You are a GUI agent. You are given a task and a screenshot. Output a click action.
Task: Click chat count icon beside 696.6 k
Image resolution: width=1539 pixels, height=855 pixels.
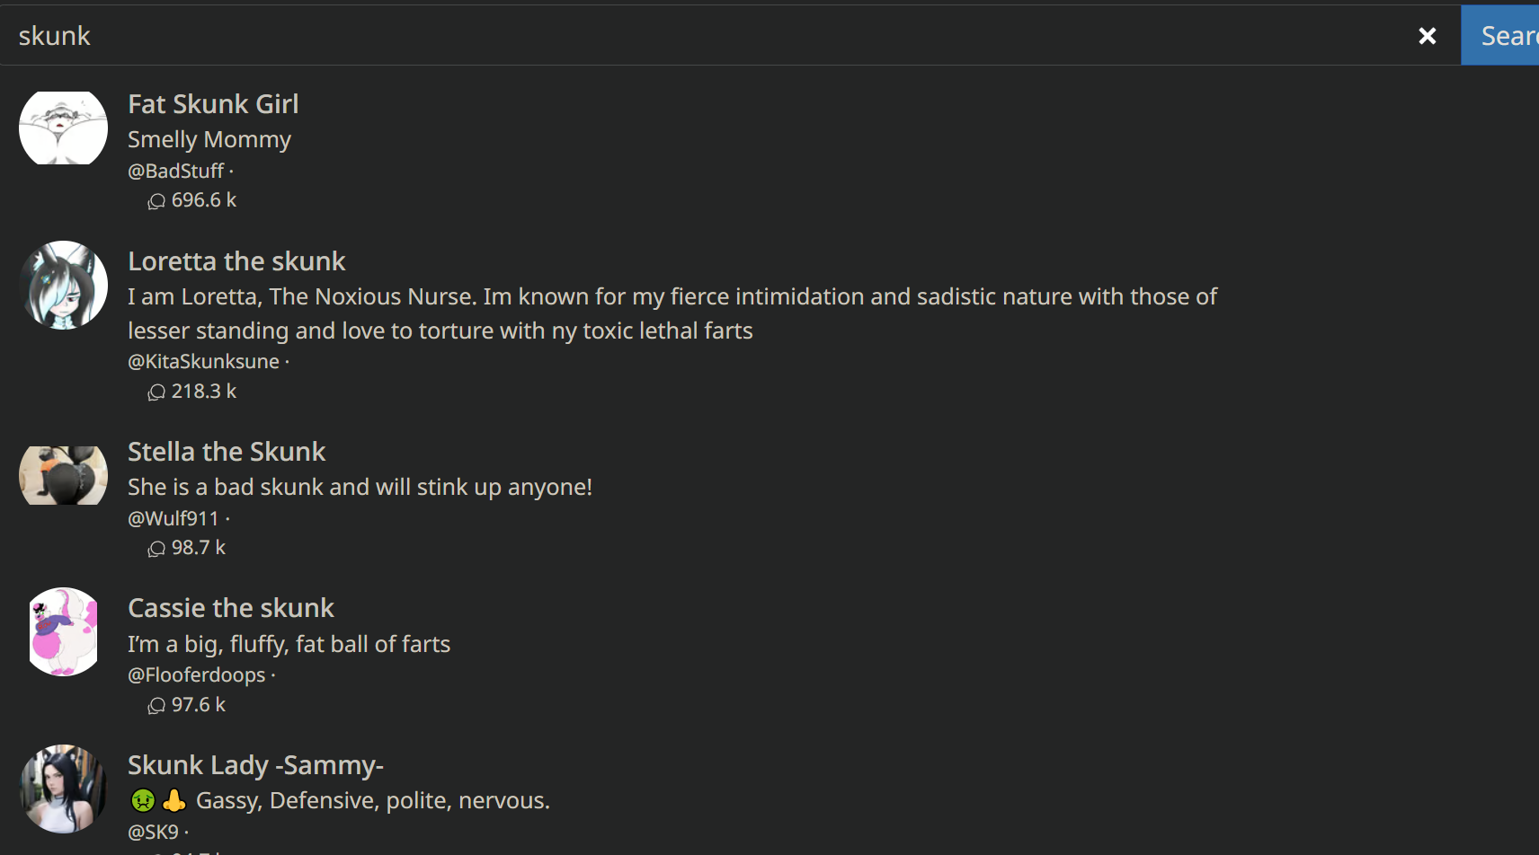coord(156,201)
